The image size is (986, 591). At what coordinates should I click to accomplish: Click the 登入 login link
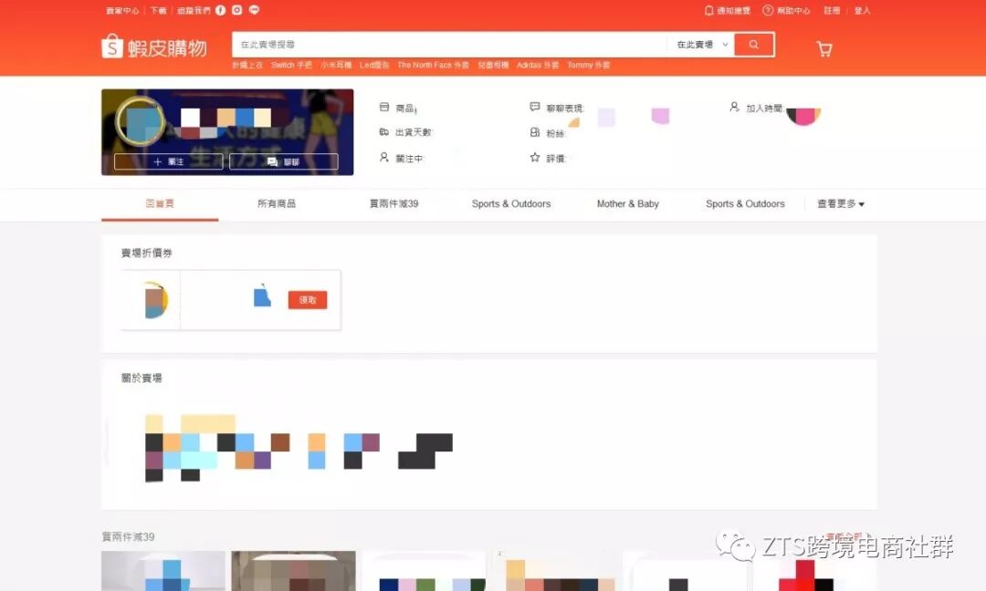(862, 11)
